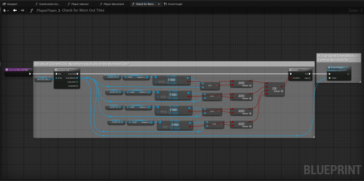This screenshot has width=364, height=181.
Task: Close the Check for Worn Out Tiles tab
Action: [159, 4]
